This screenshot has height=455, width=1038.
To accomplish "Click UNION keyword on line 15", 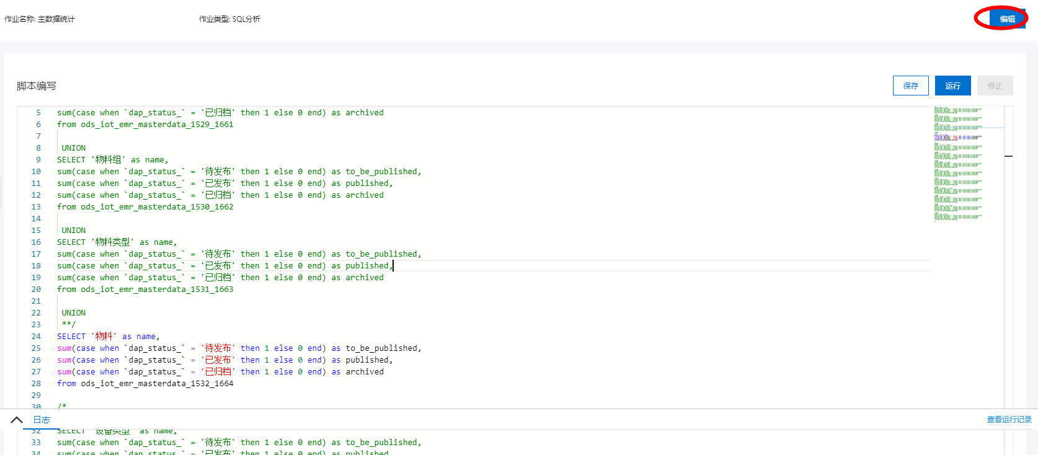I will coord(74,231).
